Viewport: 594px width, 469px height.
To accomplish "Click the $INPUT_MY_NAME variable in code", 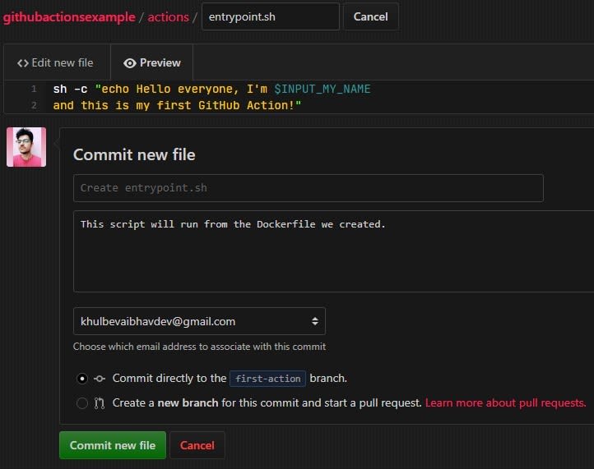I will coord(323,89).
